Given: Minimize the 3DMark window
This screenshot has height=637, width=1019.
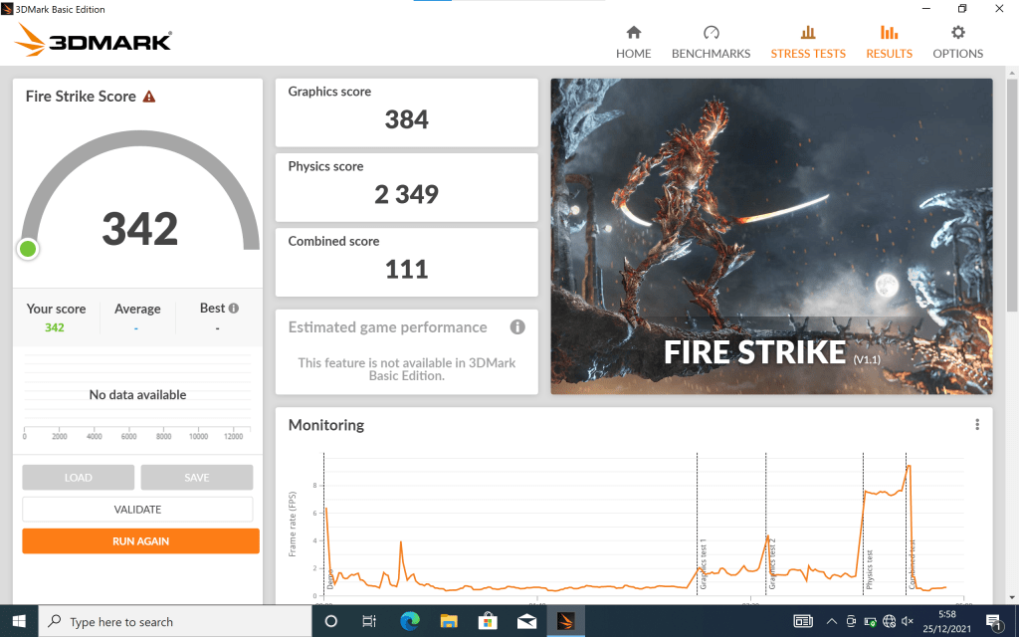Looking at the screenshot, I should click(926, 8).
